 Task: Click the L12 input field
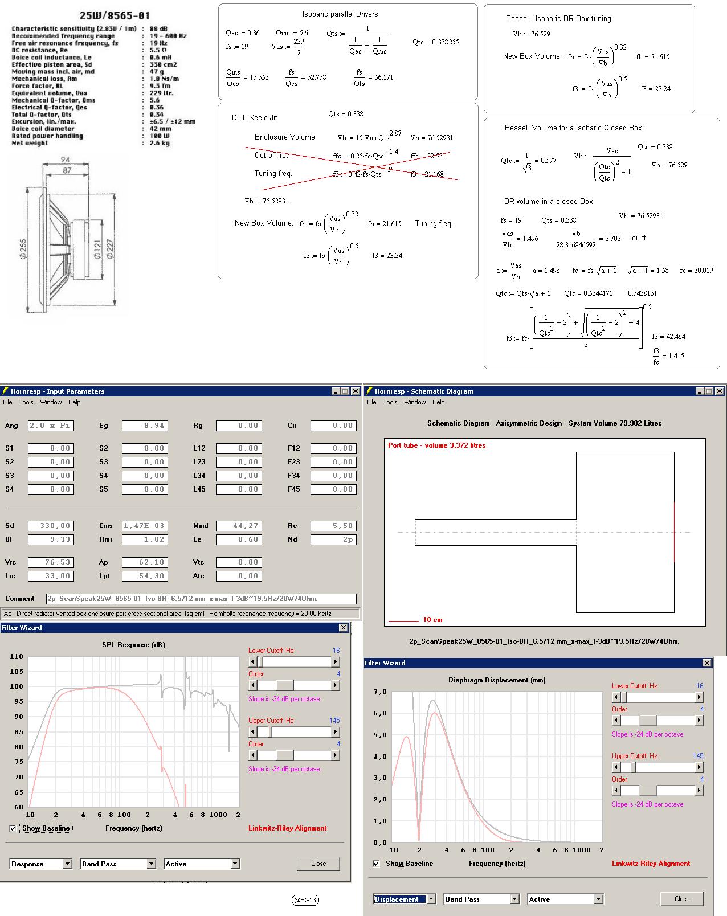[x=239, y=448]
